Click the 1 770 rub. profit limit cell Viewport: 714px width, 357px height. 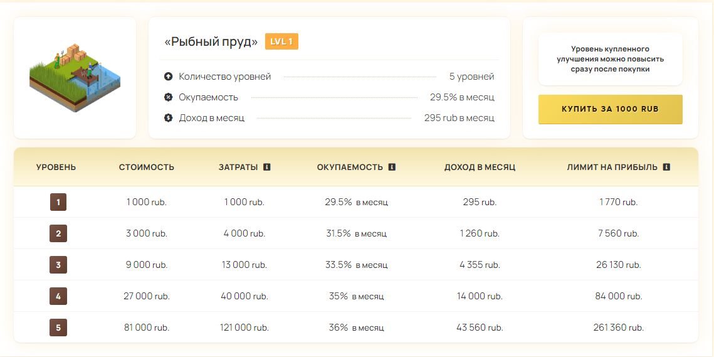(x=618, y=203)
